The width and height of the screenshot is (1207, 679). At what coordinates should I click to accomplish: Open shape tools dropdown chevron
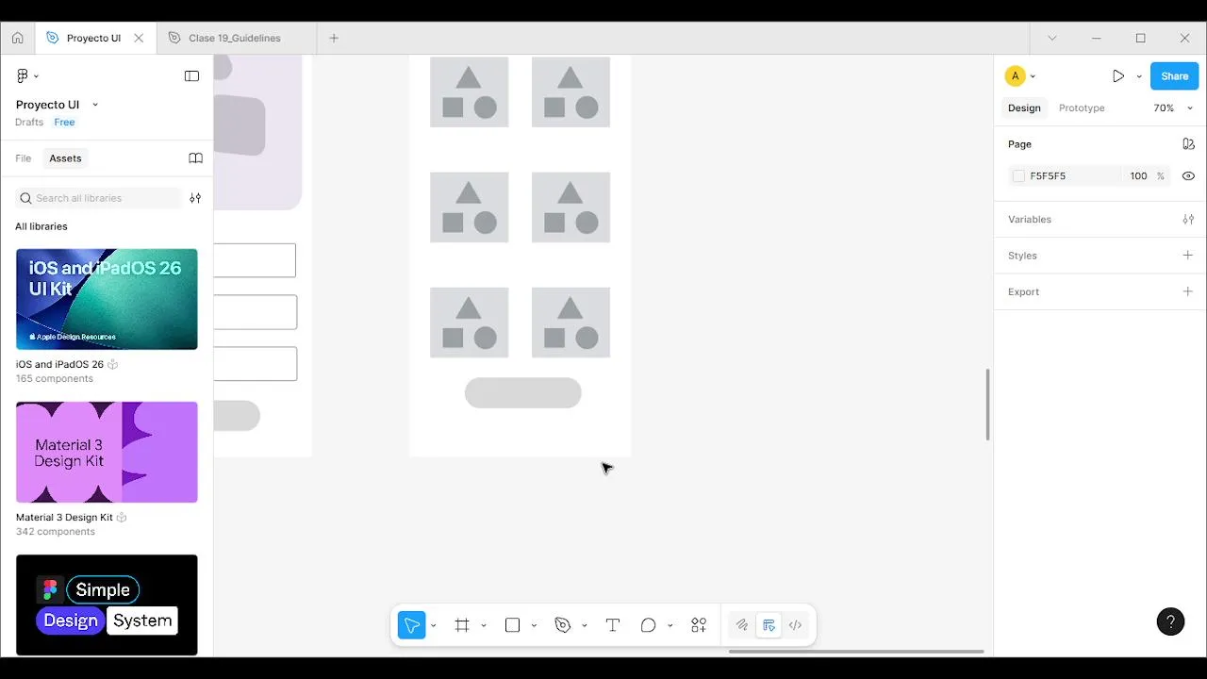[534, 625]
